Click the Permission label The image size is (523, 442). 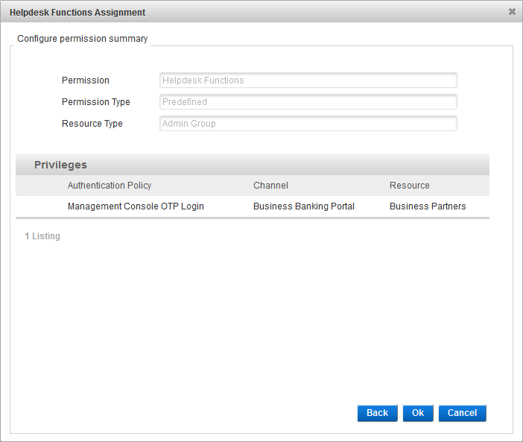tap(86, 80)
